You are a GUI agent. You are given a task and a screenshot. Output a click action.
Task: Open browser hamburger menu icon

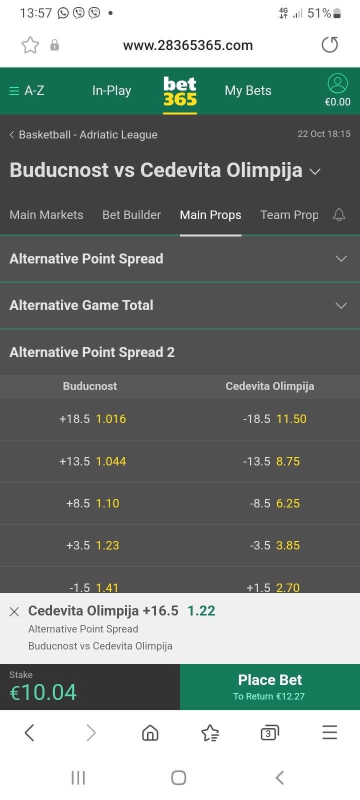tap(329, 733)
